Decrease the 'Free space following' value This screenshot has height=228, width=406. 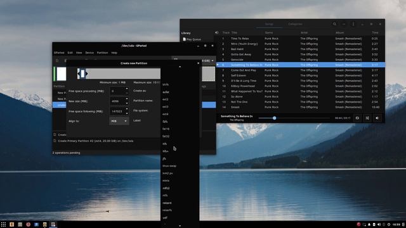coord(127,113)
